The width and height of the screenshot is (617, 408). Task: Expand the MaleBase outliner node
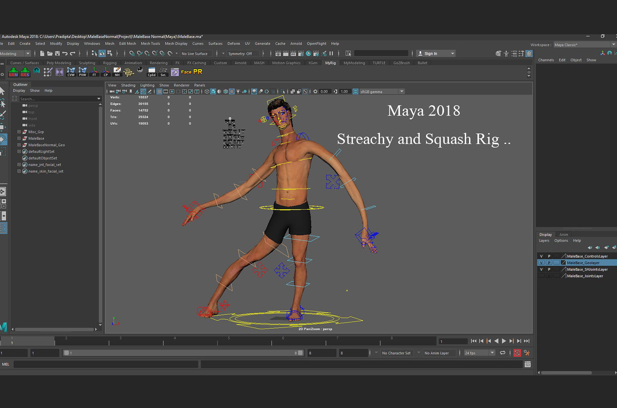coord(19,139)
